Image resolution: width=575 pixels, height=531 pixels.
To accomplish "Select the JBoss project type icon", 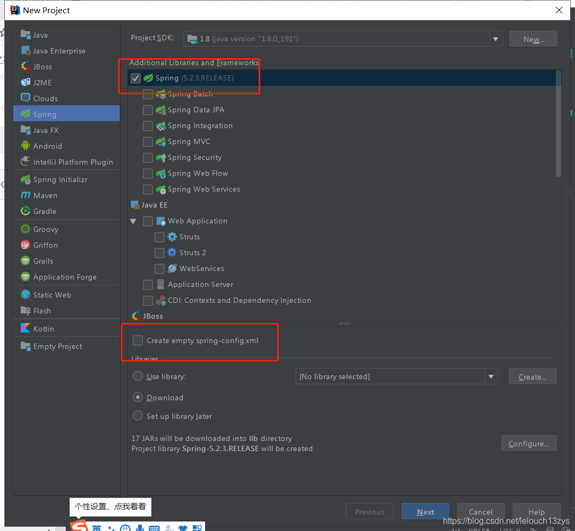I will point(25,67).
